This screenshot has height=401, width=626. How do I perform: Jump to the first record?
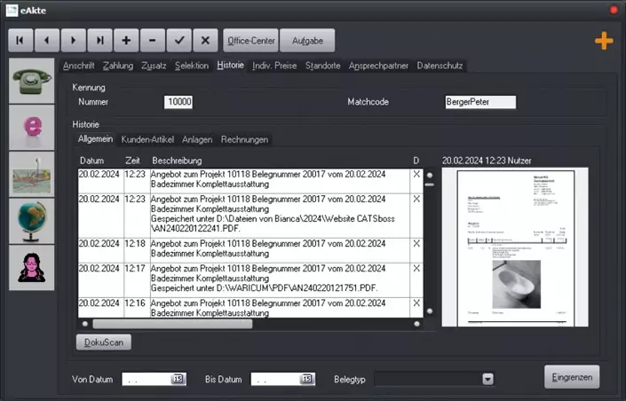tap(20, 40)
